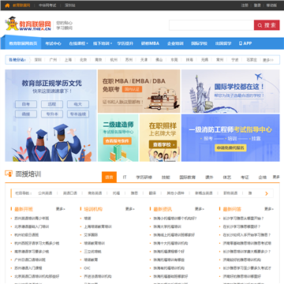The height and width of the screenshot is (284, 284).
Task: Click 专本连读 button on degree banner
Action: click(78, 114)
